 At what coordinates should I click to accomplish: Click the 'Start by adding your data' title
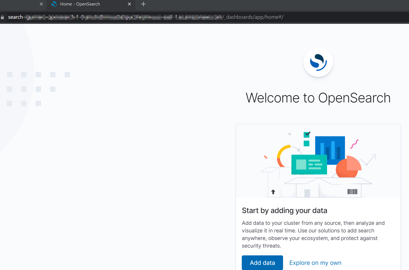[285, 211]
